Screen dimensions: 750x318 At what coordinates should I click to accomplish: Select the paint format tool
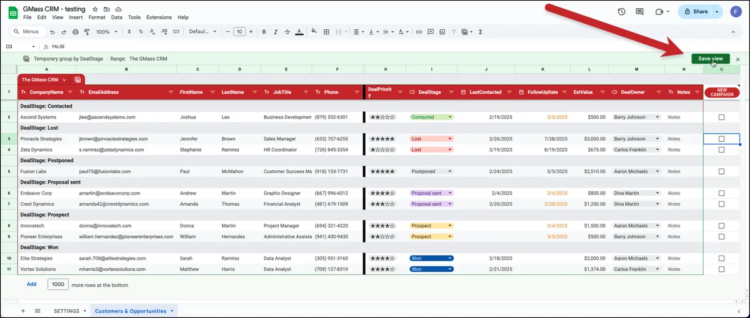(x=86, y=32)
